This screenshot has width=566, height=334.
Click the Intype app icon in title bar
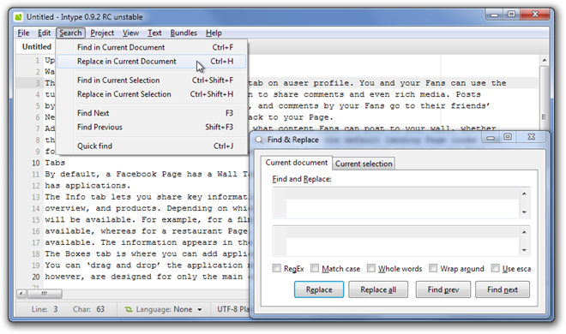point(18,17)
